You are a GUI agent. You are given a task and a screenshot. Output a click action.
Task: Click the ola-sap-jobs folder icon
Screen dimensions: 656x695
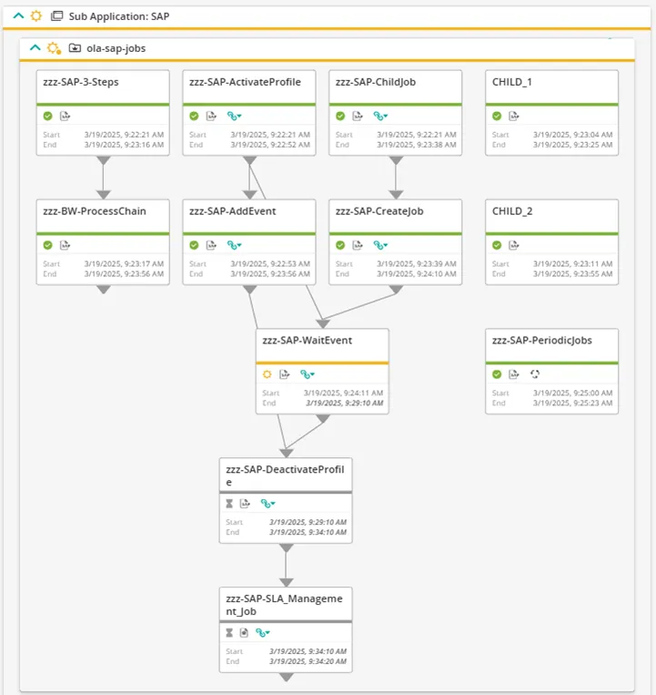coord(75,48)
